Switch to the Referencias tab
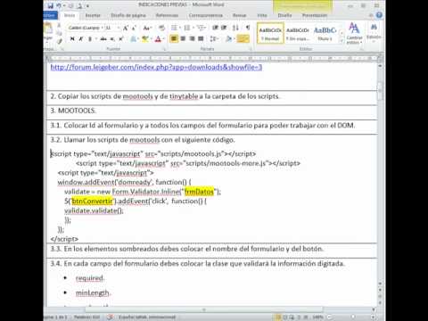The height and width of the screenshot is (321, 428). click(167, 15)
